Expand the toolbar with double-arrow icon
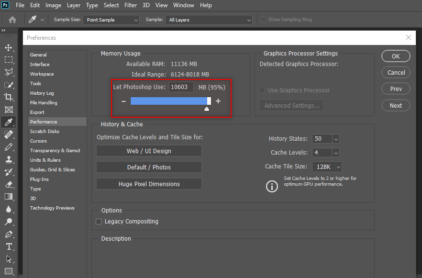The height and width of the screenshot is (278, 422). pyautogui.click(x=3, y=31)
